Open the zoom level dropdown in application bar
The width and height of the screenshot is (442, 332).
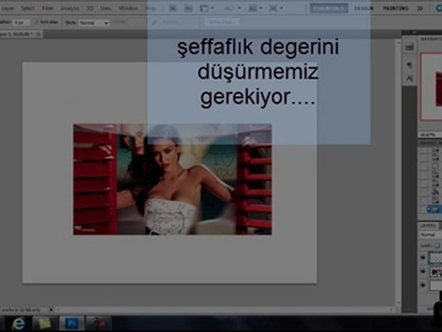232,8
